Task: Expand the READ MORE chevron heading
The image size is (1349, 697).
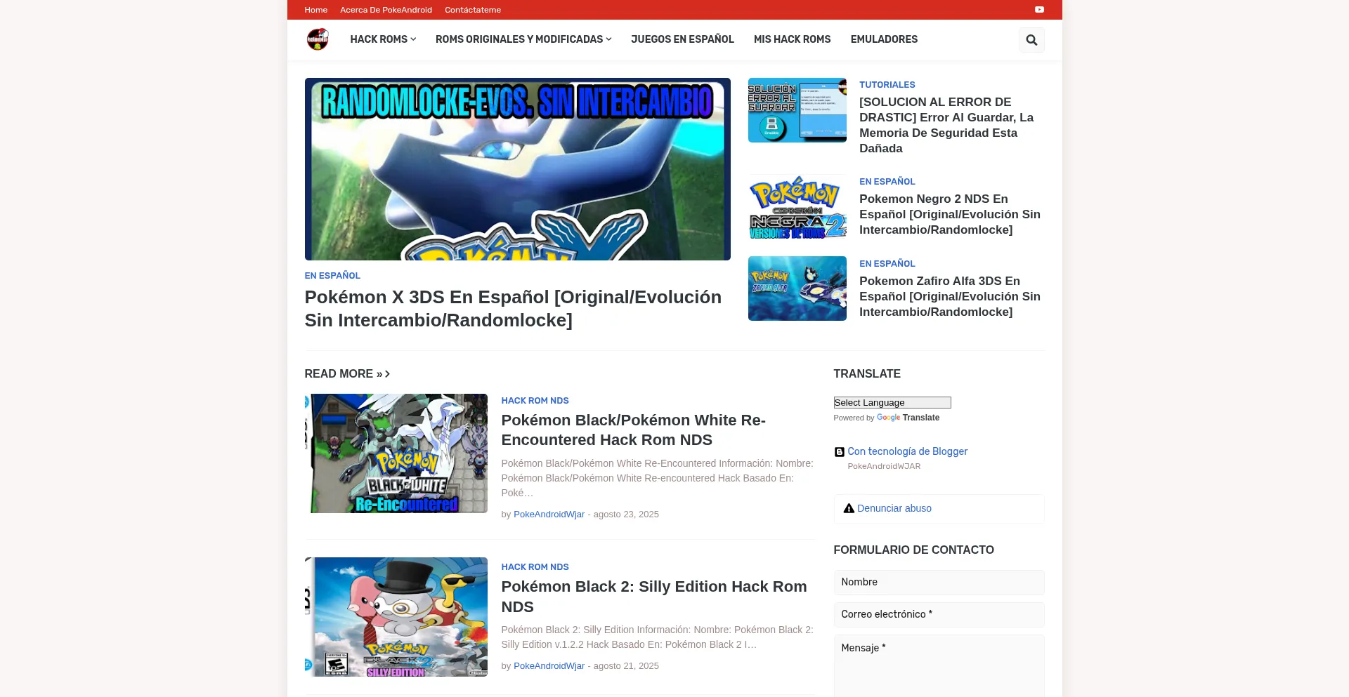Action: coord(347,373)
